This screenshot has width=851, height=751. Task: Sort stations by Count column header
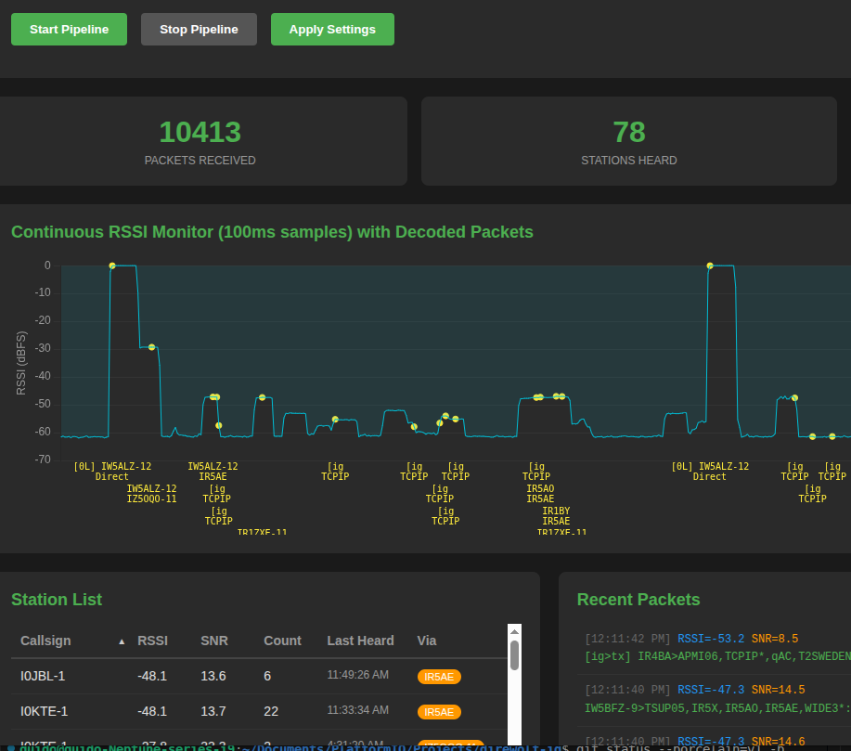pyautogui.click(x=282, y=641)
